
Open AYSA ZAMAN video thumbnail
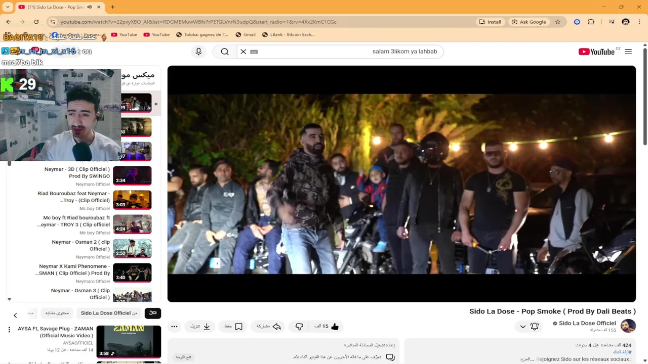(x=129, y=341)
